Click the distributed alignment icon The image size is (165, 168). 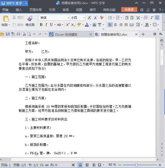tap(131, 25)
